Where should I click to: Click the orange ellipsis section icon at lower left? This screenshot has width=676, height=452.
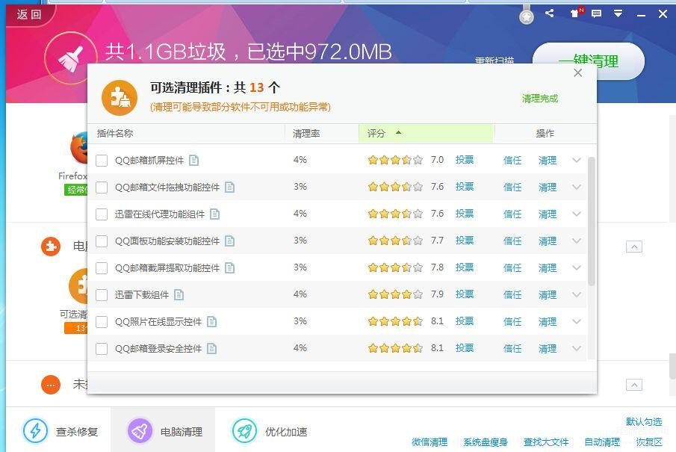(x=51, y=384)
